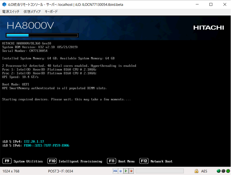
Task: Click the Proc 2: Intel Xeon line
Action: coord(49,73)
